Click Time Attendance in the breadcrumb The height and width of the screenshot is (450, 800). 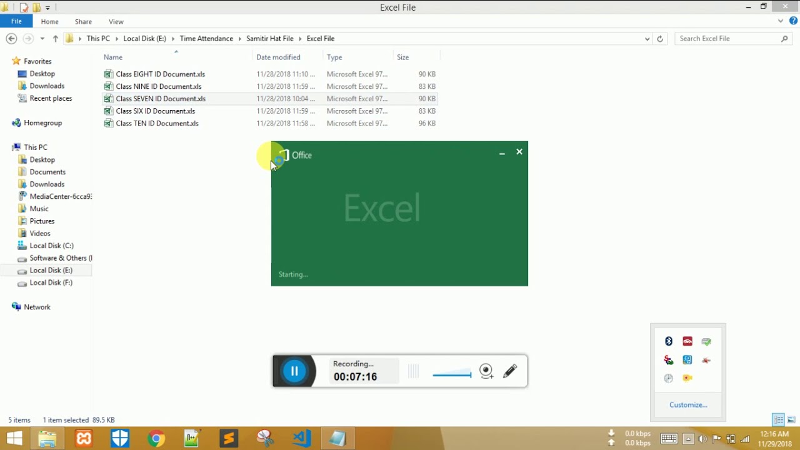(206, 39)
